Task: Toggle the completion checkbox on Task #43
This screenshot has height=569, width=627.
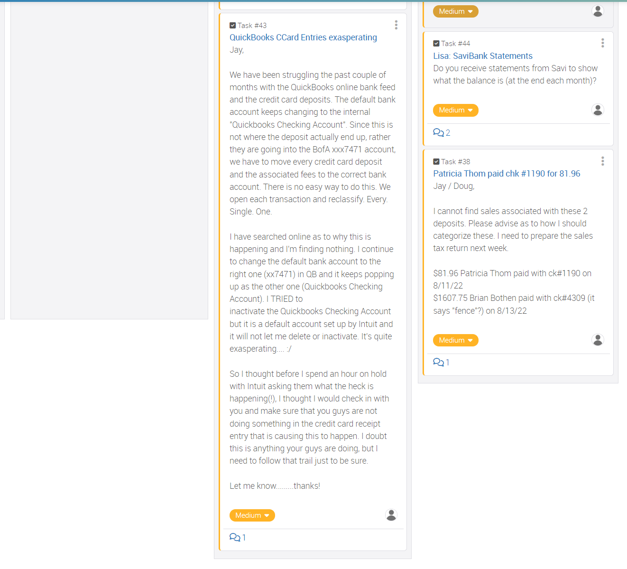Action: click(x=232, y=25)
